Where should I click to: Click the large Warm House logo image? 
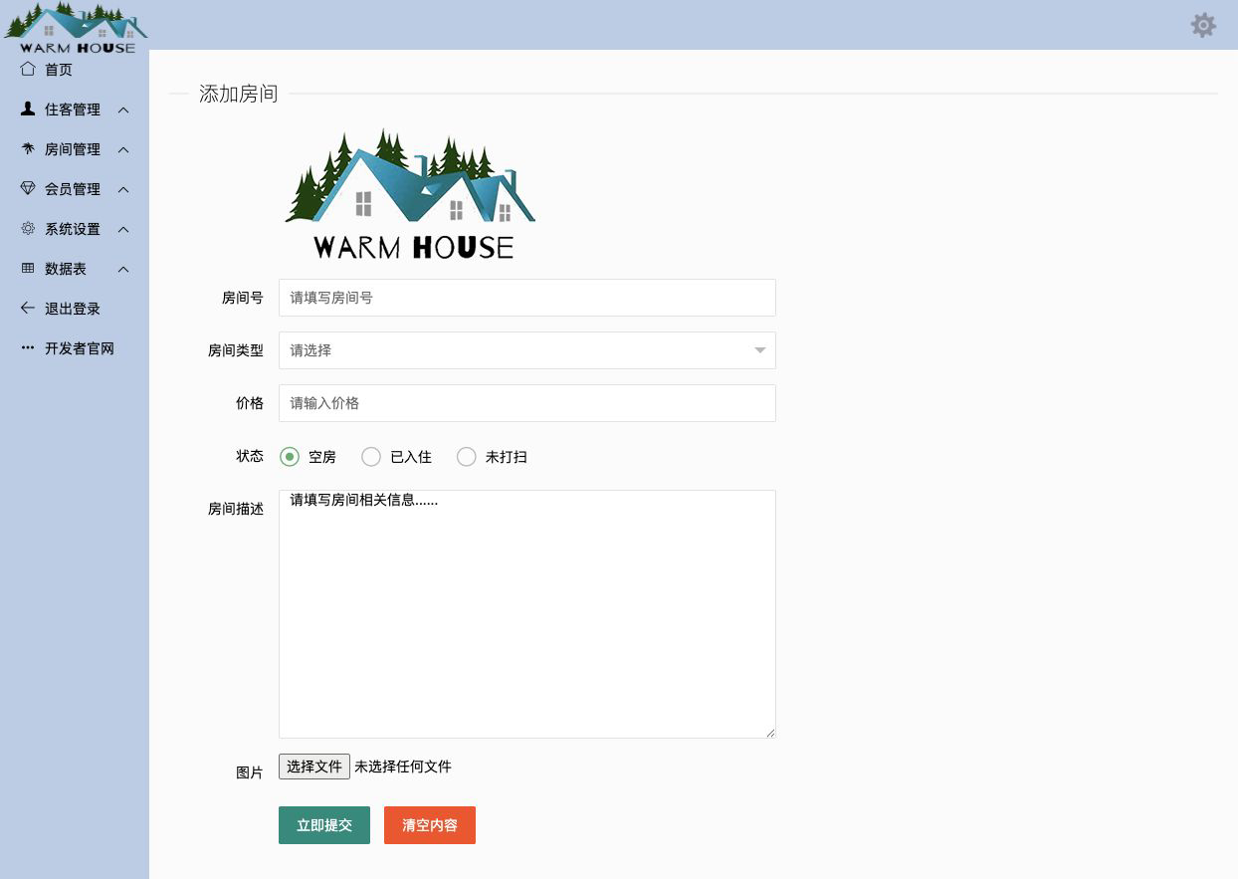[x=410, y=194]
